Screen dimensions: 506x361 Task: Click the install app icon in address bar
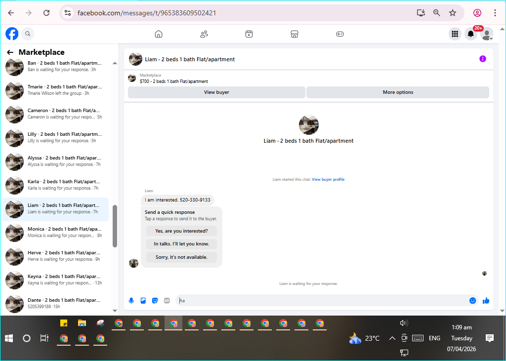pyautogui.click(x=421, y=13)
